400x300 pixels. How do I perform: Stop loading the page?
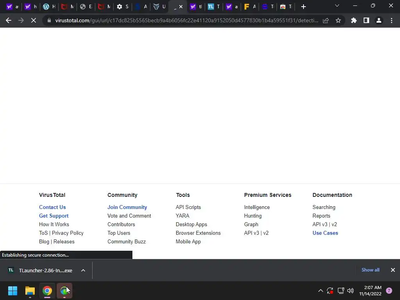(x=34, y=20)
